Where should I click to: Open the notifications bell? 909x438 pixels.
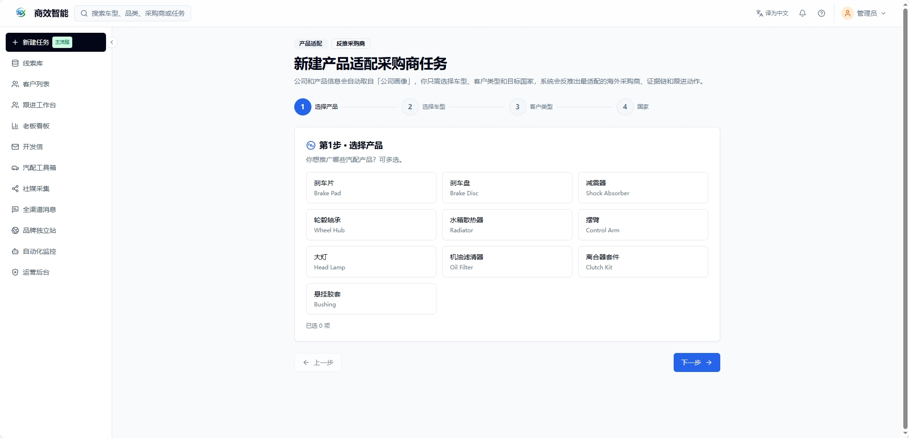tap(803, 13)
